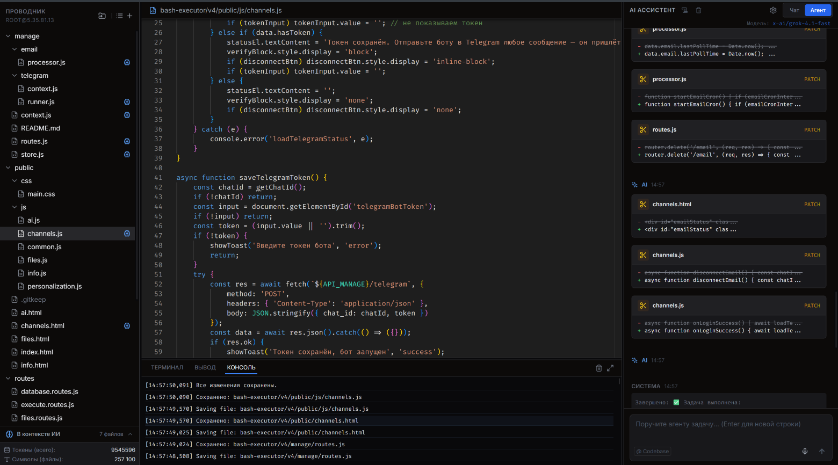Expand the 'В контексте ИИ' files chevron

coord(130,434)
